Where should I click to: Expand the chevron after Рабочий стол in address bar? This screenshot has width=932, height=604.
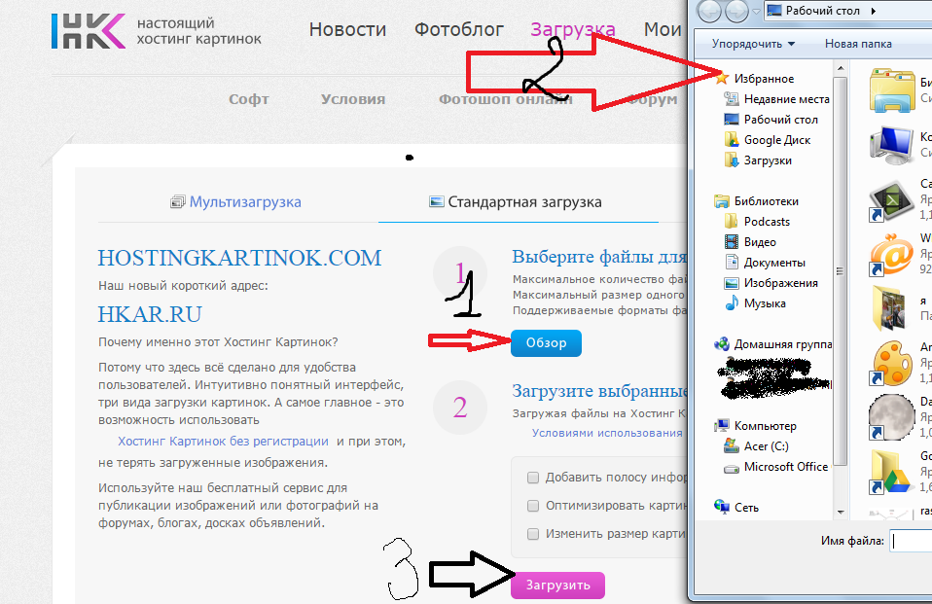point(874,11)
